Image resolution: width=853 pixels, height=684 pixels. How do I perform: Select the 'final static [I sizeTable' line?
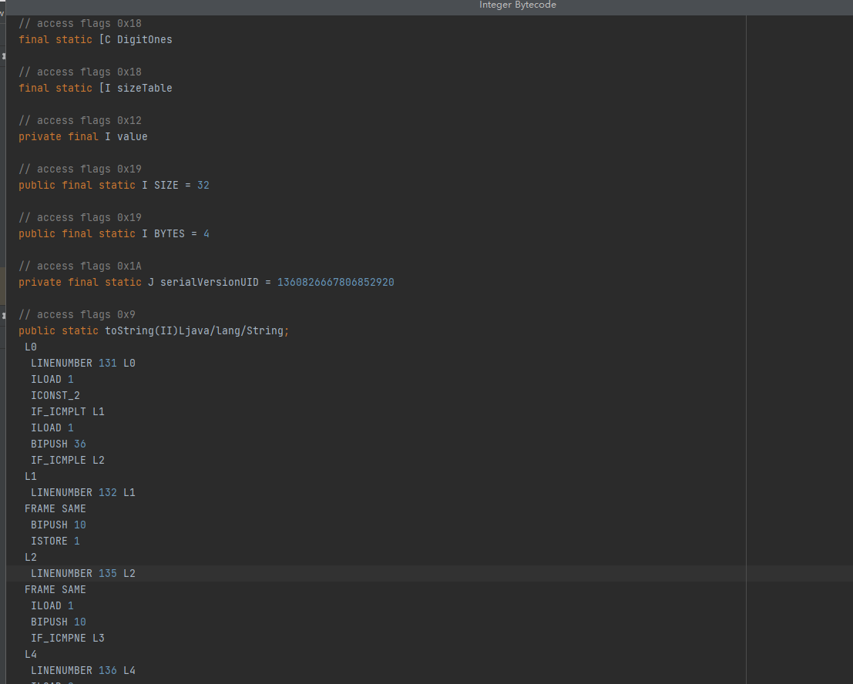point(96,88)
